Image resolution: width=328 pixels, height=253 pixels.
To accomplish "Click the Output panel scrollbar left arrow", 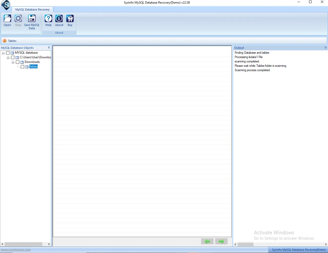I will point(235,244).
